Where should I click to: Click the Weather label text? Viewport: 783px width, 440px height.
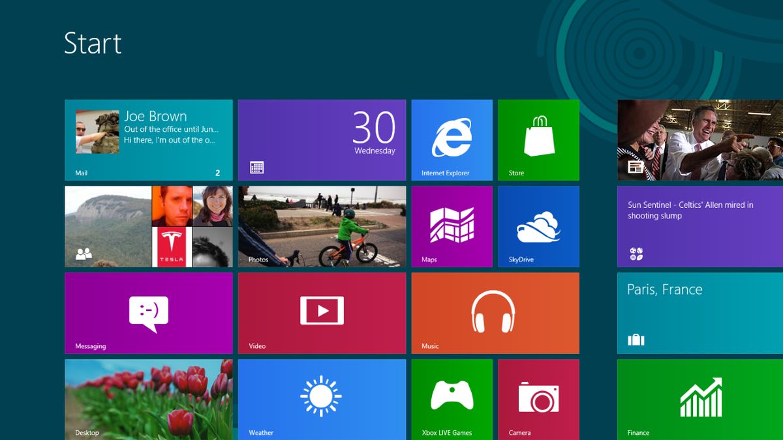coord(261,433)
